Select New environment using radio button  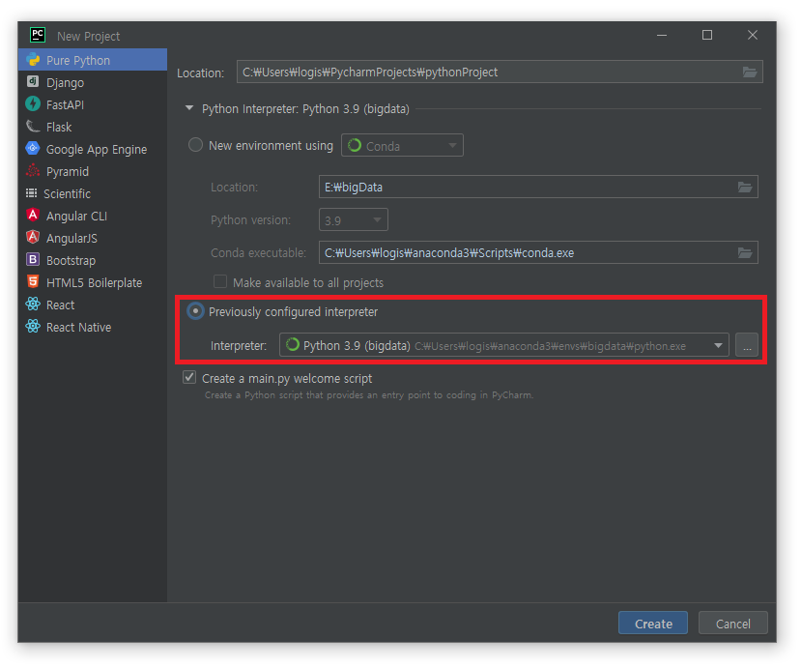195,145
